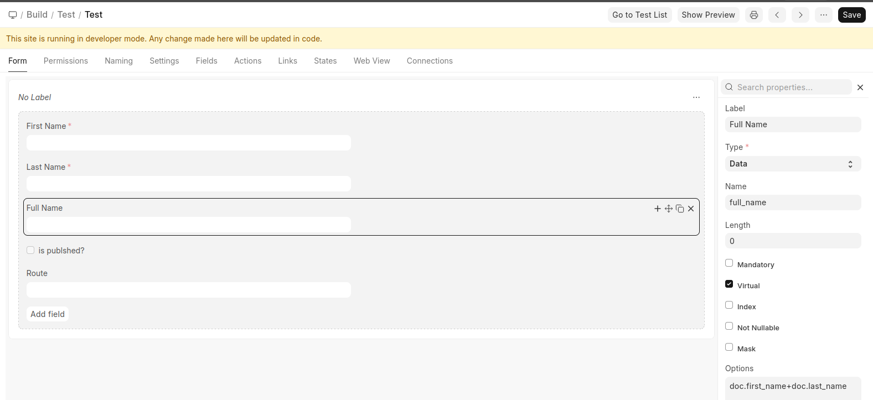Screen dimensions: 873x400
Task: Open the Type dropdown showing Data
Action: coord(792,164)
